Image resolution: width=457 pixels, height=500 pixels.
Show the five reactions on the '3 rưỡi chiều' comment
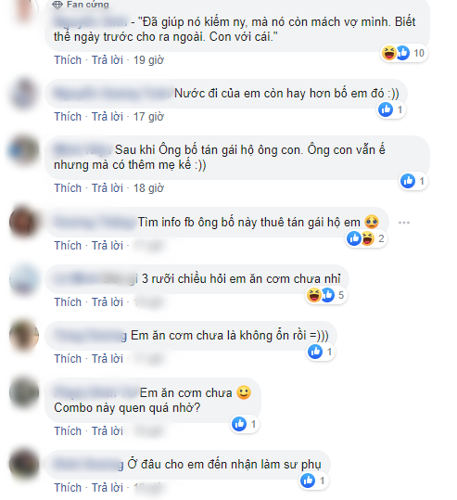[326, 295]
